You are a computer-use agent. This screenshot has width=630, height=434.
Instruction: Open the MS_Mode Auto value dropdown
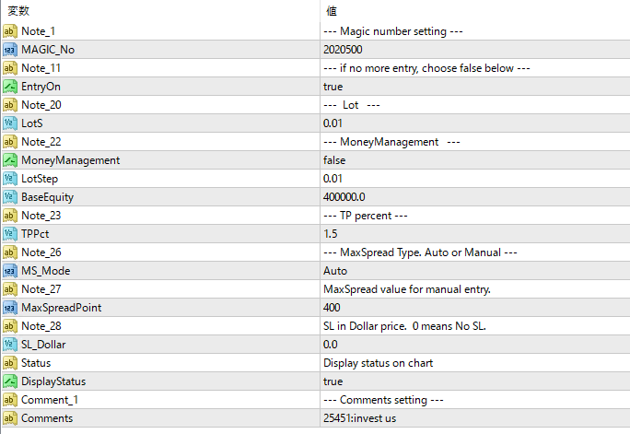[x=336, y=270]
